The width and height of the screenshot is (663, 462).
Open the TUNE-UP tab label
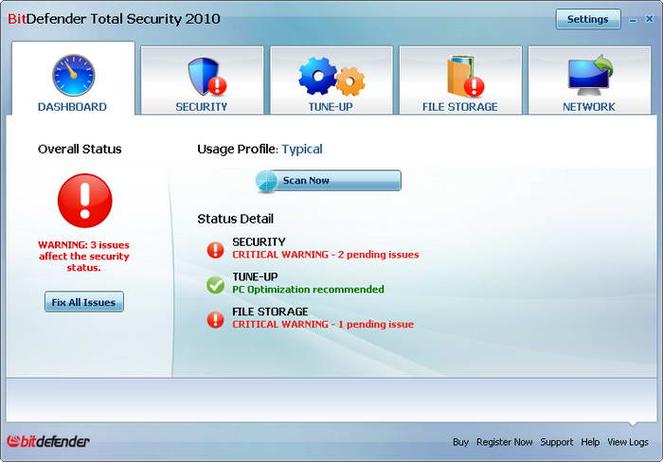[x=331, y=107]
